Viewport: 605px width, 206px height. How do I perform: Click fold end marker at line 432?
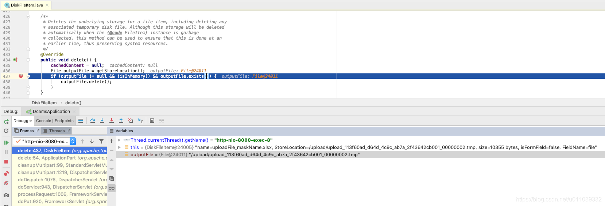[28, 49]
